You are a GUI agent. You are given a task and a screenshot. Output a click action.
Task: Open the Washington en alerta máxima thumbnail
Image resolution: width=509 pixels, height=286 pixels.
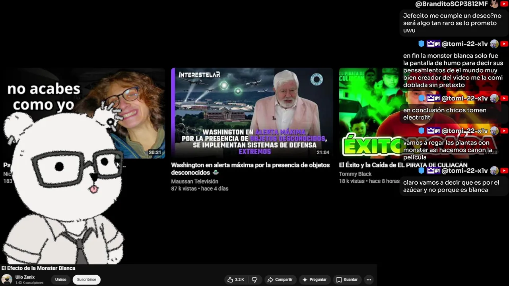[x=252, y=113]
